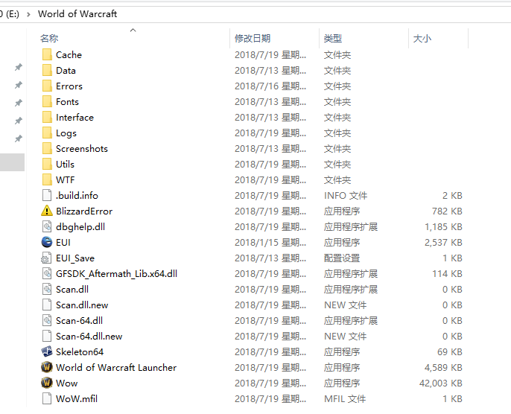This screenshot has width=511, height=414.
Task: Select the Wow application icon
Action: pos(47,383)
